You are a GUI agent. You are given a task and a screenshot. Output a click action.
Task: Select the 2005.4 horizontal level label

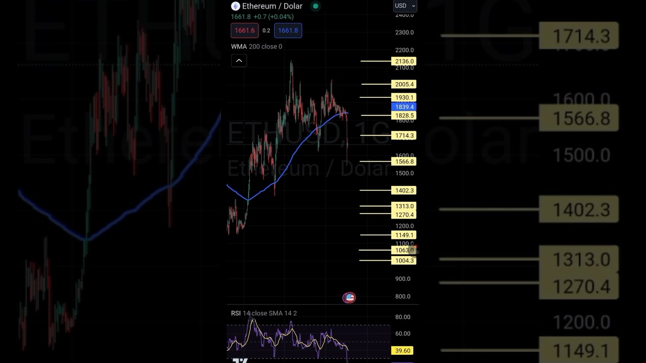tap(404, 84)
